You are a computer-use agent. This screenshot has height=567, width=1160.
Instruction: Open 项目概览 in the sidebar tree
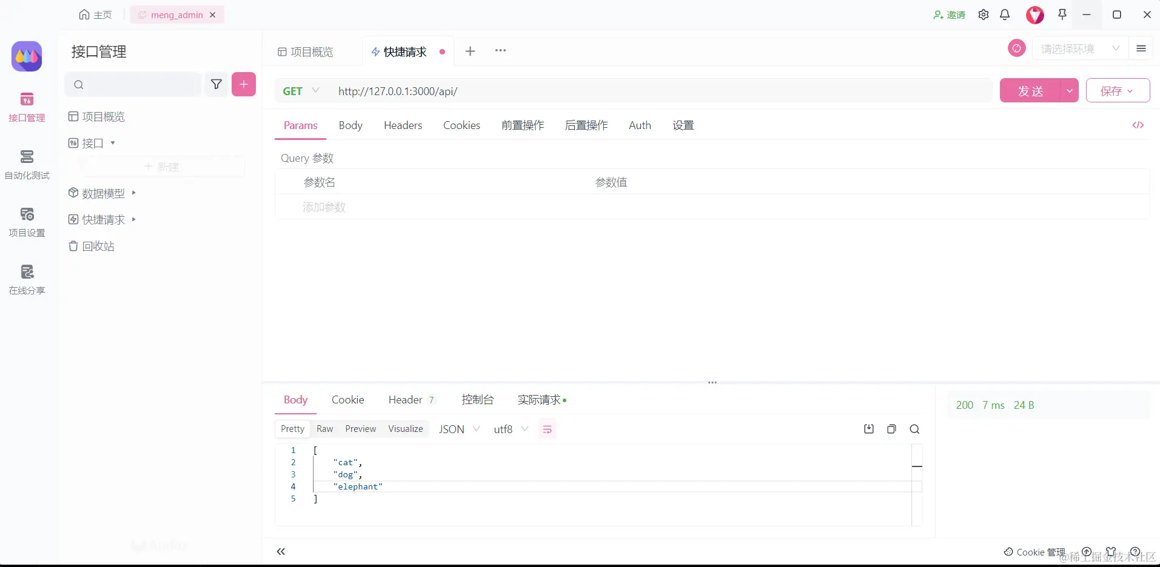97,116
